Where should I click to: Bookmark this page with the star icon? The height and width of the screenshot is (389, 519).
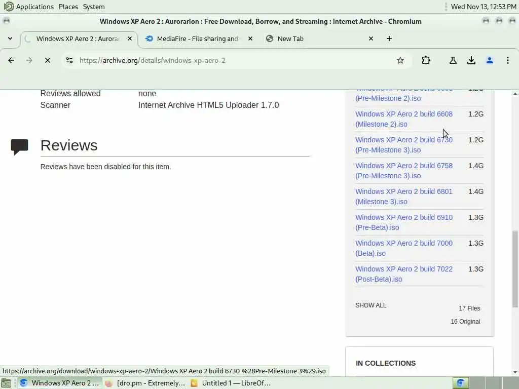coord(400,60)
